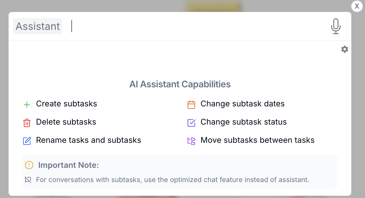Image resolution: width=365 pixels, height=198 pixels.
Task: Click the blue pencil Rename icon
Action: click(x=27, y=141)
